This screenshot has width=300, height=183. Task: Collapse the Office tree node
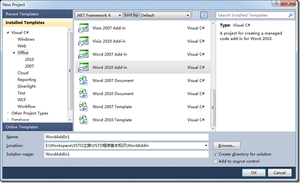click(x=14, y=53)
